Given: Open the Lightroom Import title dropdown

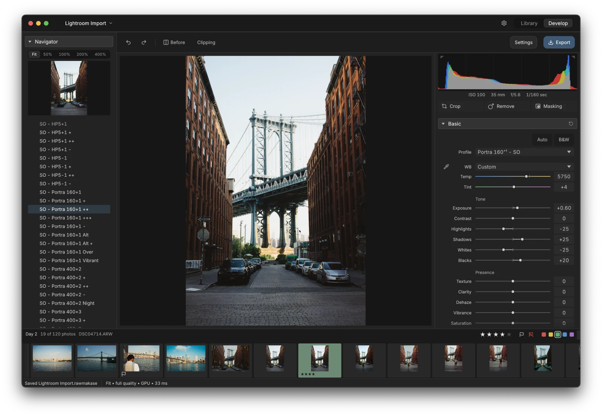Looking at the screenshot, I should coord(89,23).
